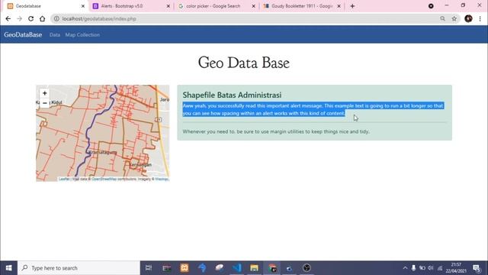This screenshot has height=275, width=488.
Task: Open XAMPP from the taskbar
Action: 185,268
